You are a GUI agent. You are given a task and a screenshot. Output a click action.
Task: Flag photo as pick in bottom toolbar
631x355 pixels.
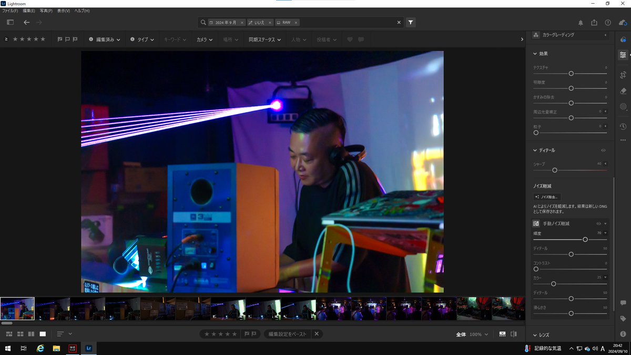click(247, 334)
